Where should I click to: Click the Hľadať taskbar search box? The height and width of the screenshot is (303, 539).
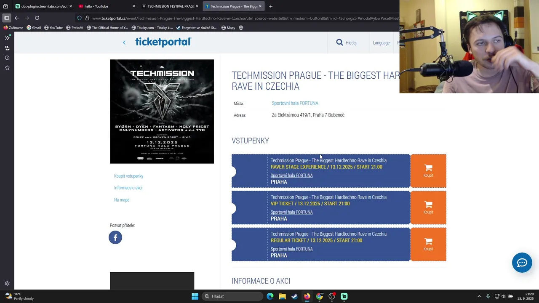pos(232,296)
